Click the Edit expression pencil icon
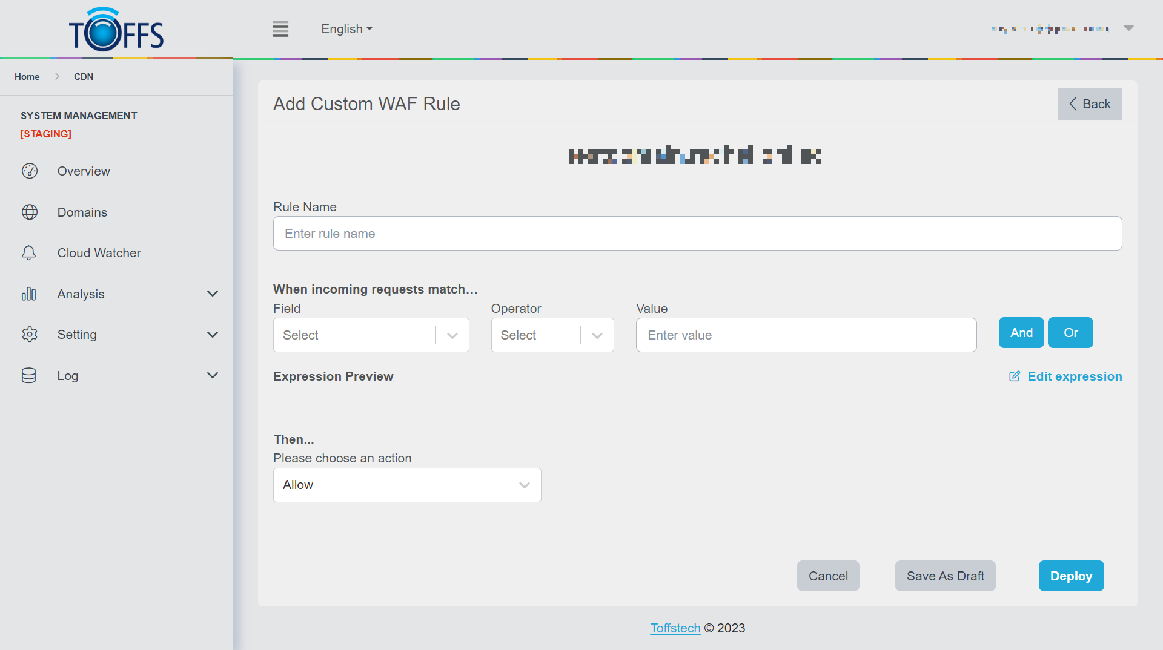This screenshot has width=1163, height=650. [1015, 376]
